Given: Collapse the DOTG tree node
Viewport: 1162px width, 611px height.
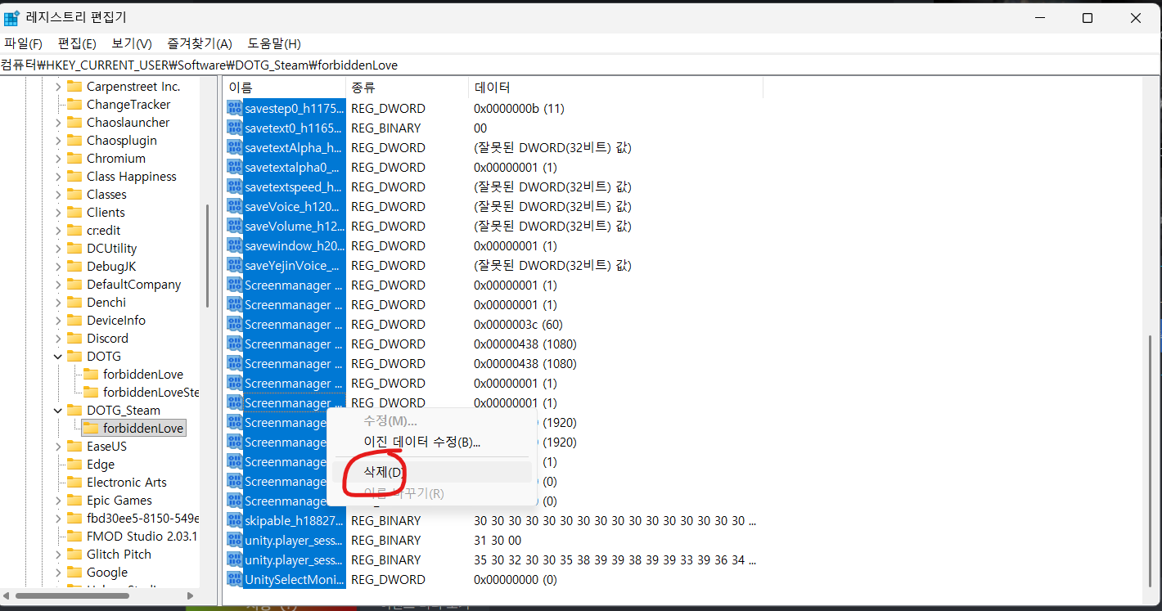Looking at the screenshot, I should [58, 357].
